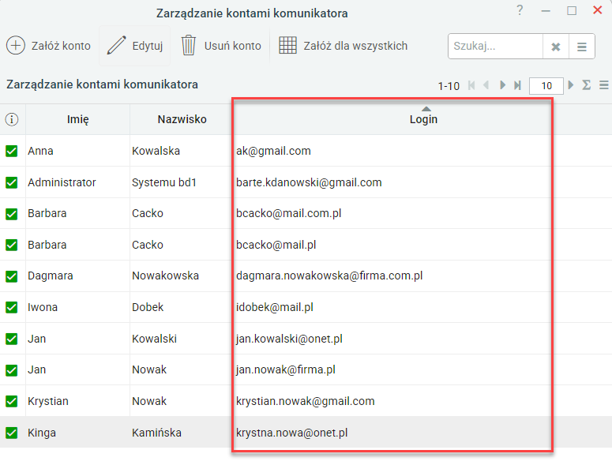Select login bcacko@mail.com.pl
This screenshot has height=465, width=612.
[x=288, y=213]
